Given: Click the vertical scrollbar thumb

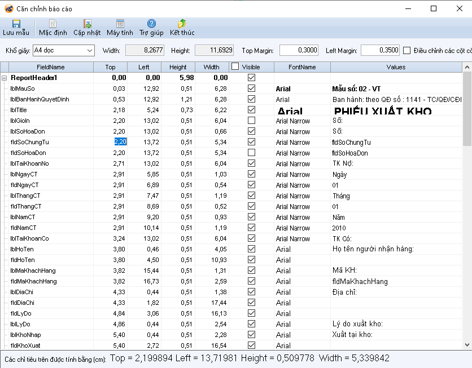Looking at the screenshot, I should (x=467, y=109).
